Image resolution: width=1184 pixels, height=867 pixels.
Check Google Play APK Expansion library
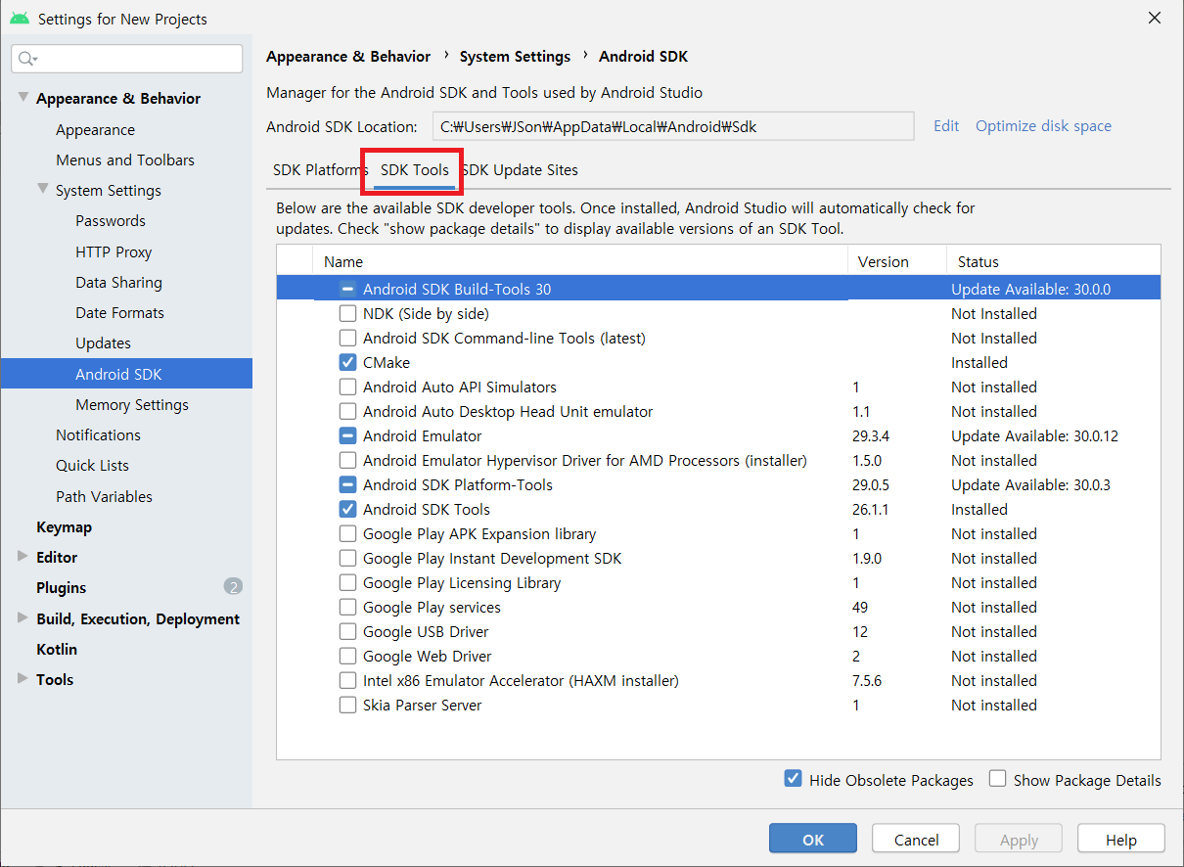click(347, 534)
